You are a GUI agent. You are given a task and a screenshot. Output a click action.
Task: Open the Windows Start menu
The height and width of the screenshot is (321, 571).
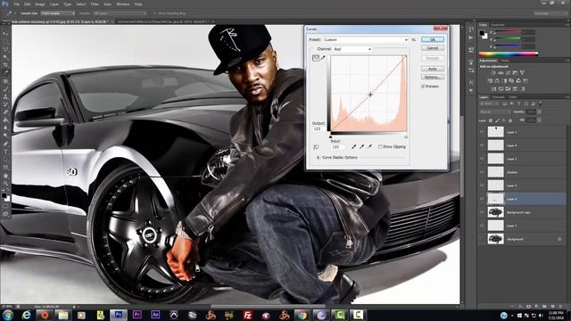coord(8,315)
